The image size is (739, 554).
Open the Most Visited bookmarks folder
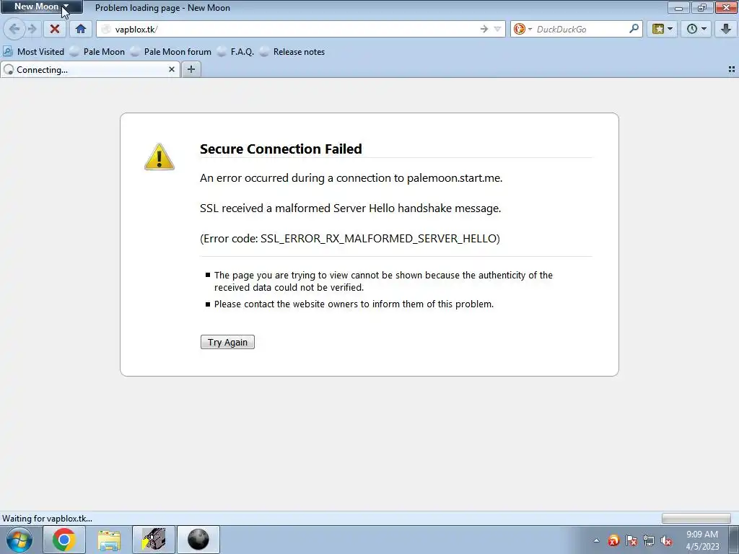tap(34, 52)
